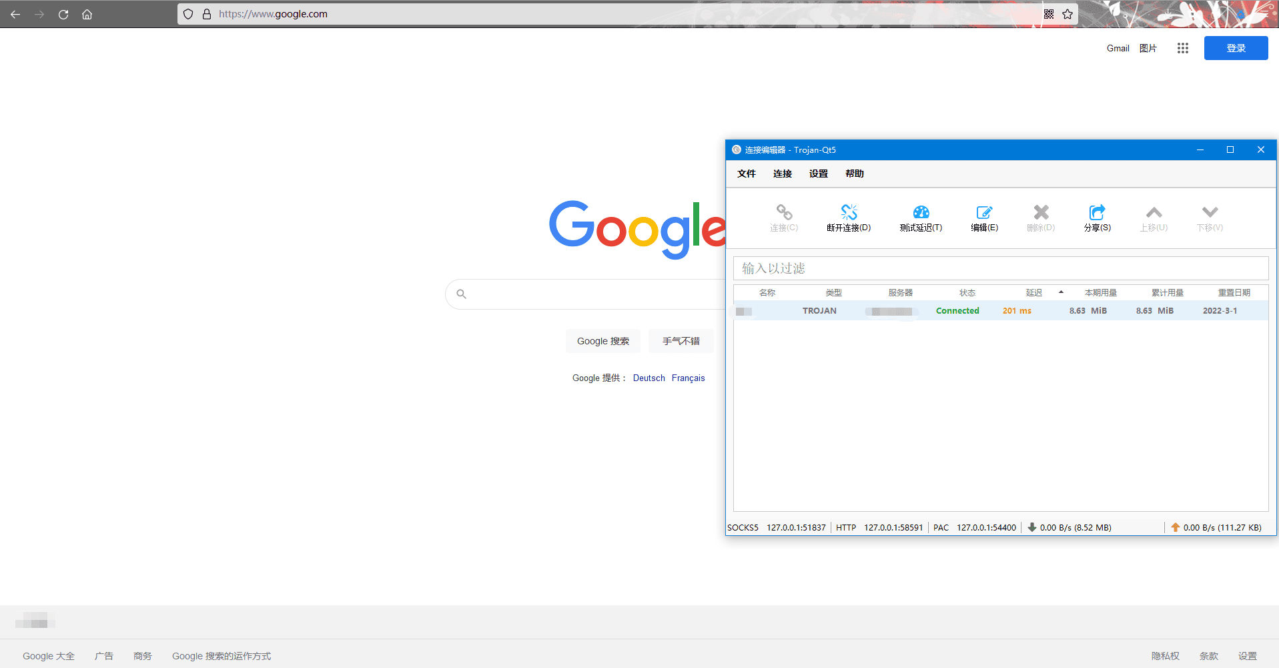This screenshot has height=668, width=1279.
Task: Open the 文件 menu in Trojan-Qt5
Action: tap(747, 174)
